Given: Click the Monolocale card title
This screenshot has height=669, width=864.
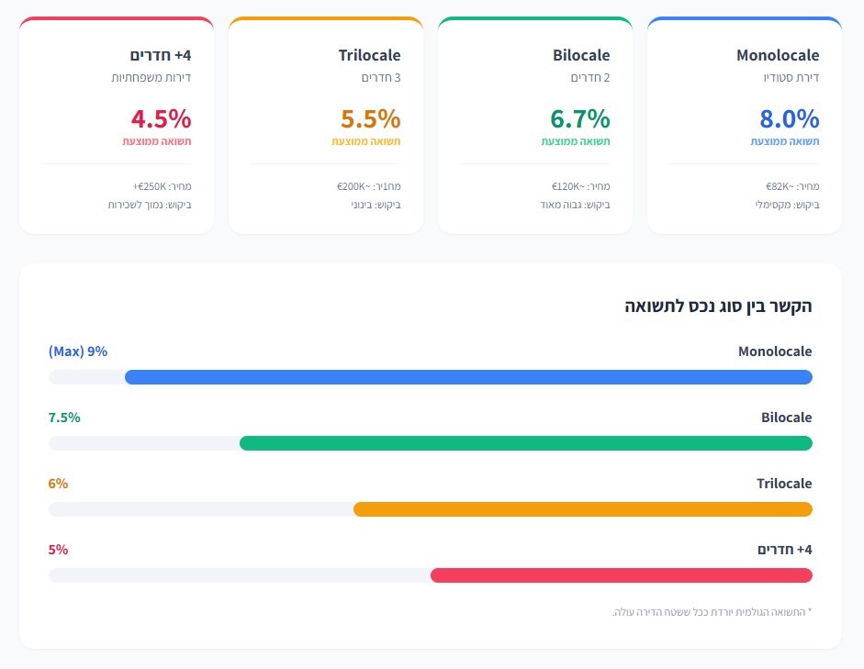Looking at the screenshot, I should coord(777,56).
